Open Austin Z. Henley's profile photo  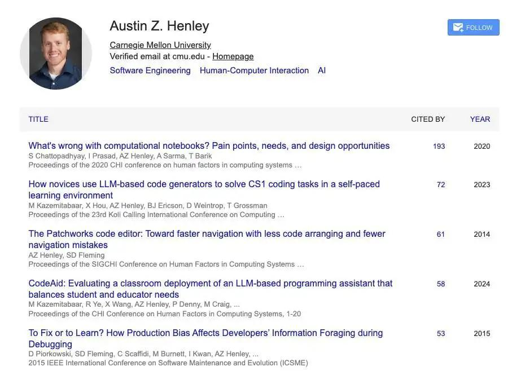(x=56, y=54)
